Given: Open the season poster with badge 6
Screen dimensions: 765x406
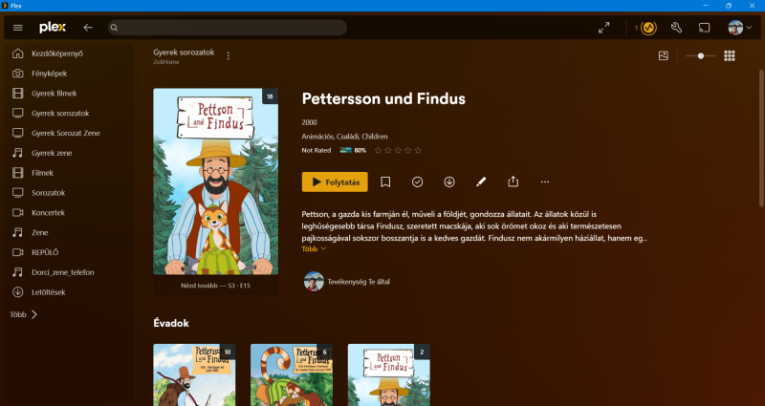Looking at the screenshot, I should point(292,374).
